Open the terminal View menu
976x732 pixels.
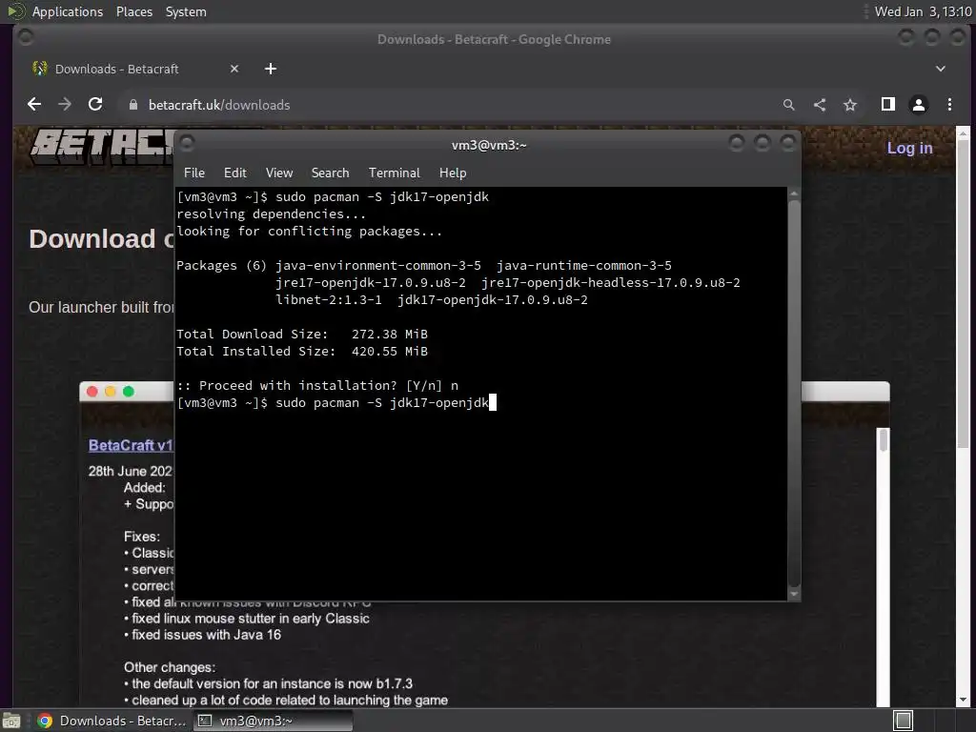click(279, 173)
